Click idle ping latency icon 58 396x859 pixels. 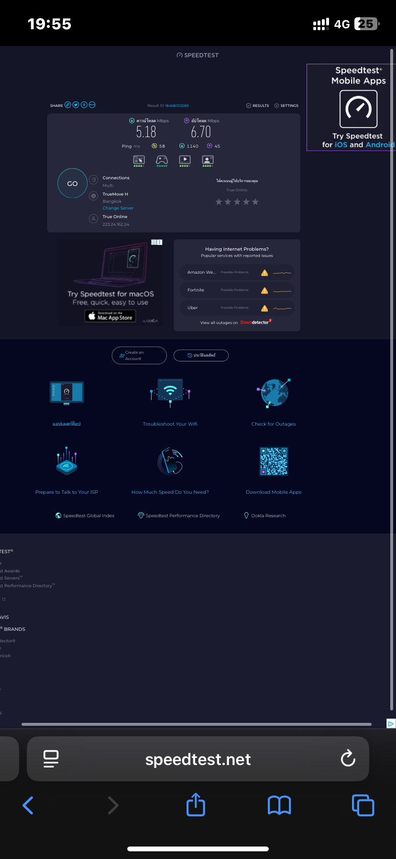[x=154, y=146]
